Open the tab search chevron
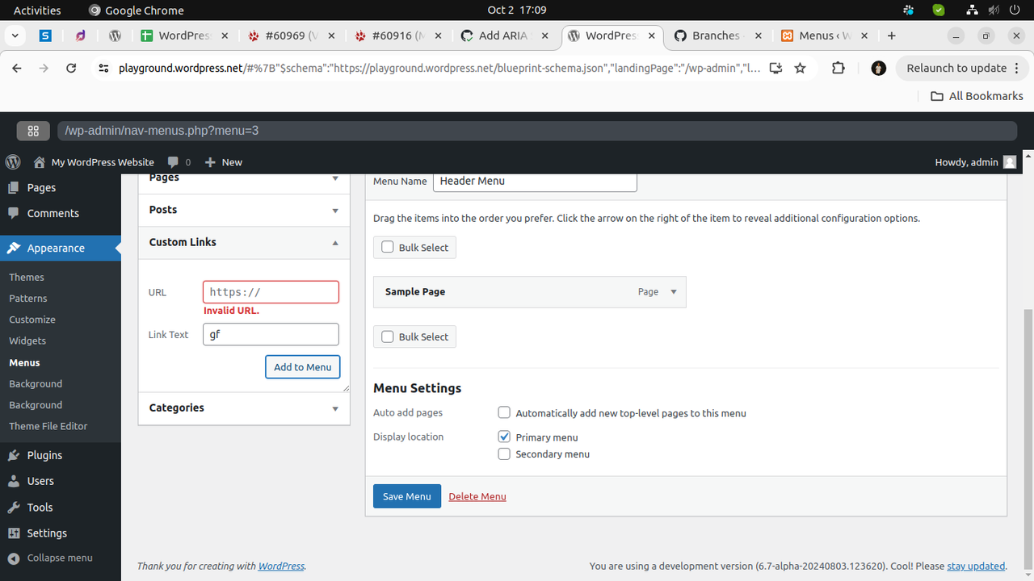 click(15, 36)
